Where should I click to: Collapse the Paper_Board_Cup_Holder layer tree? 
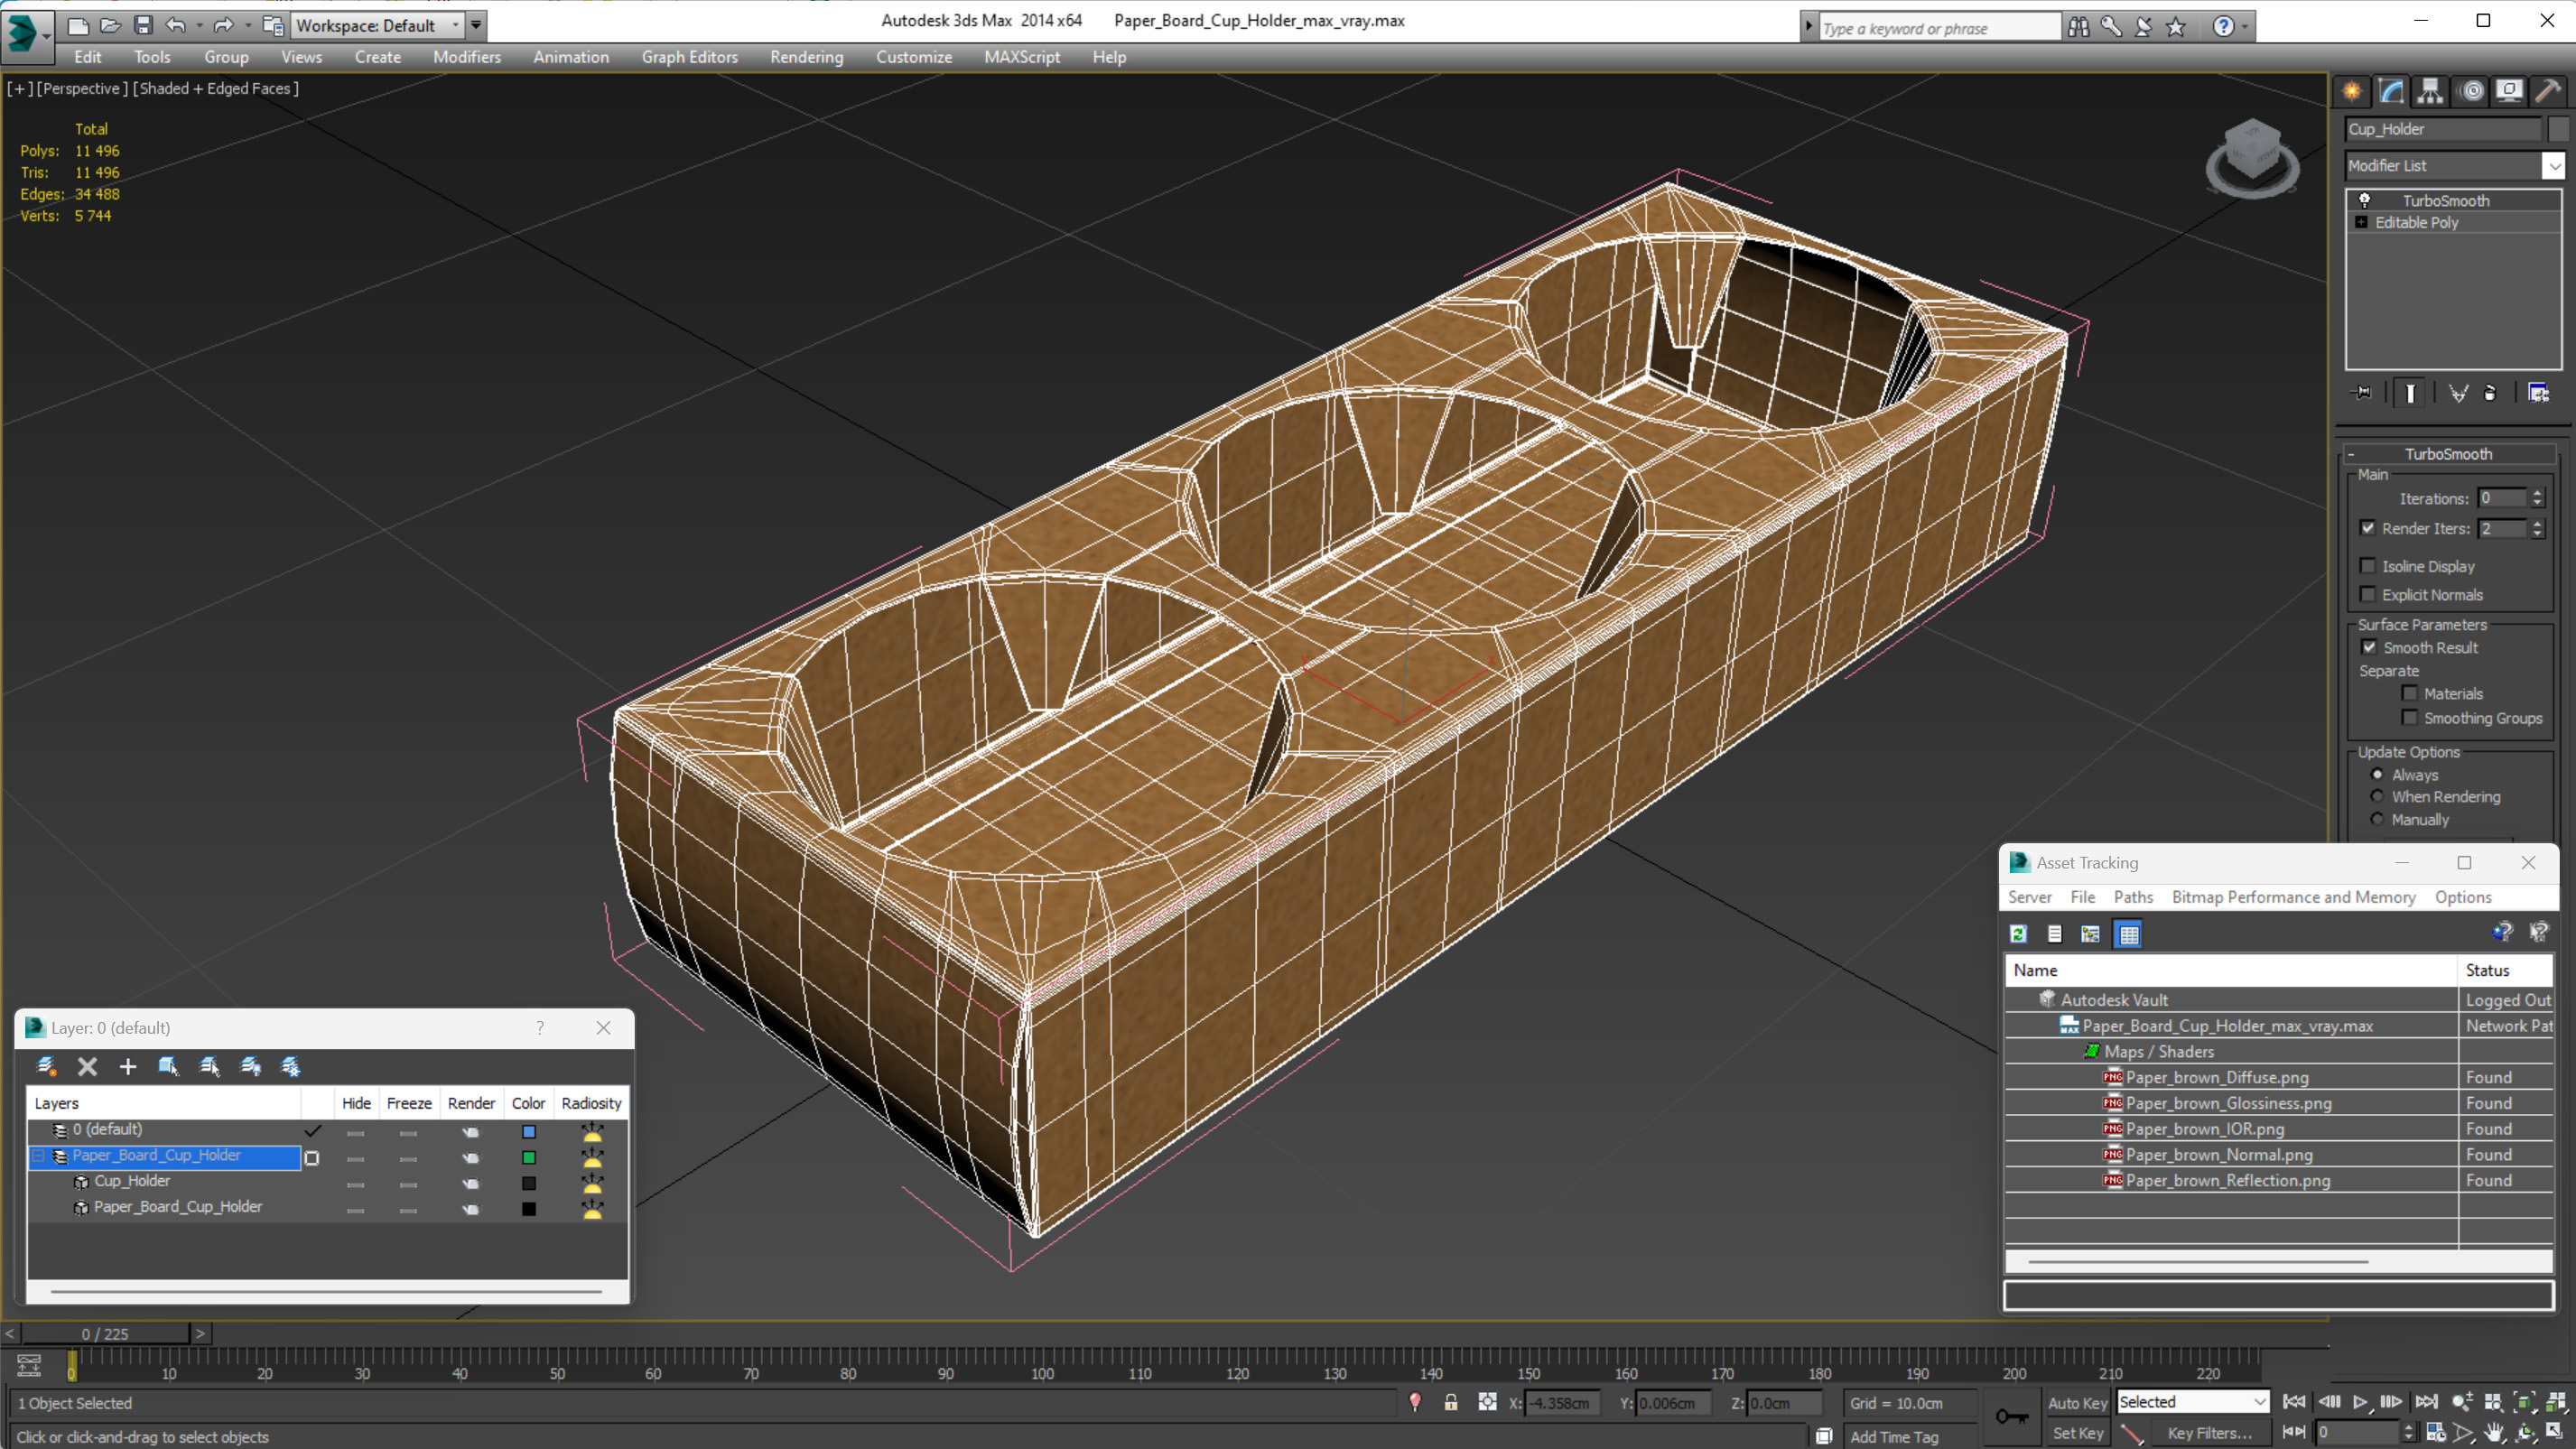(38, 1155)
